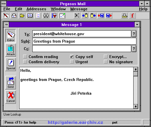
Task: Open the Attach panel in sidebar
Action: (x=11, y=50)
